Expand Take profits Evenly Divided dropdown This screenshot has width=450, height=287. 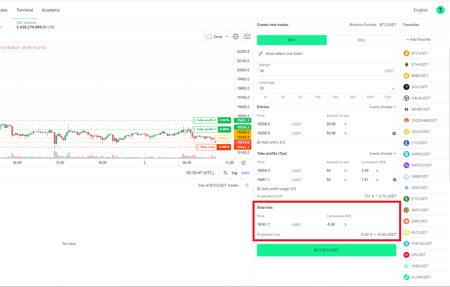[x=383, y=154]
